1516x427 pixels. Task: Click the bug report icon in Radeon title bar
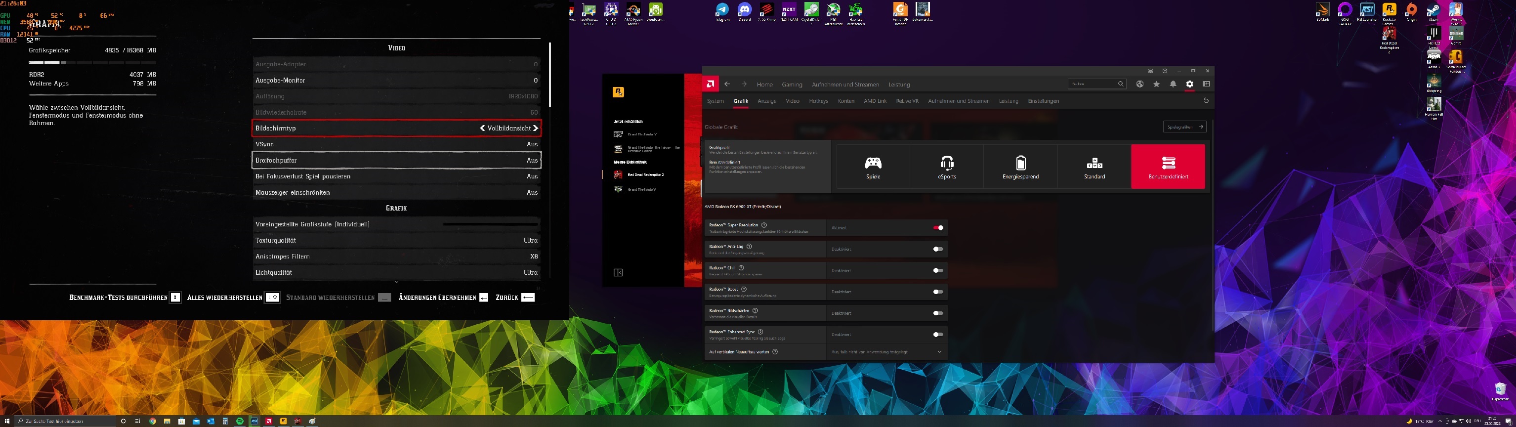click(x=1150, y=71)
